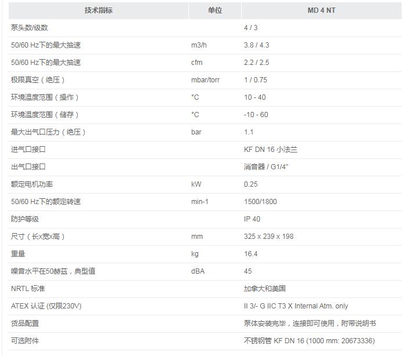Image resolution: width=408 pixels, height=356 pixels.
Task: Click 50/60 Hz下的额定转速 label
Action: point(46,201)
